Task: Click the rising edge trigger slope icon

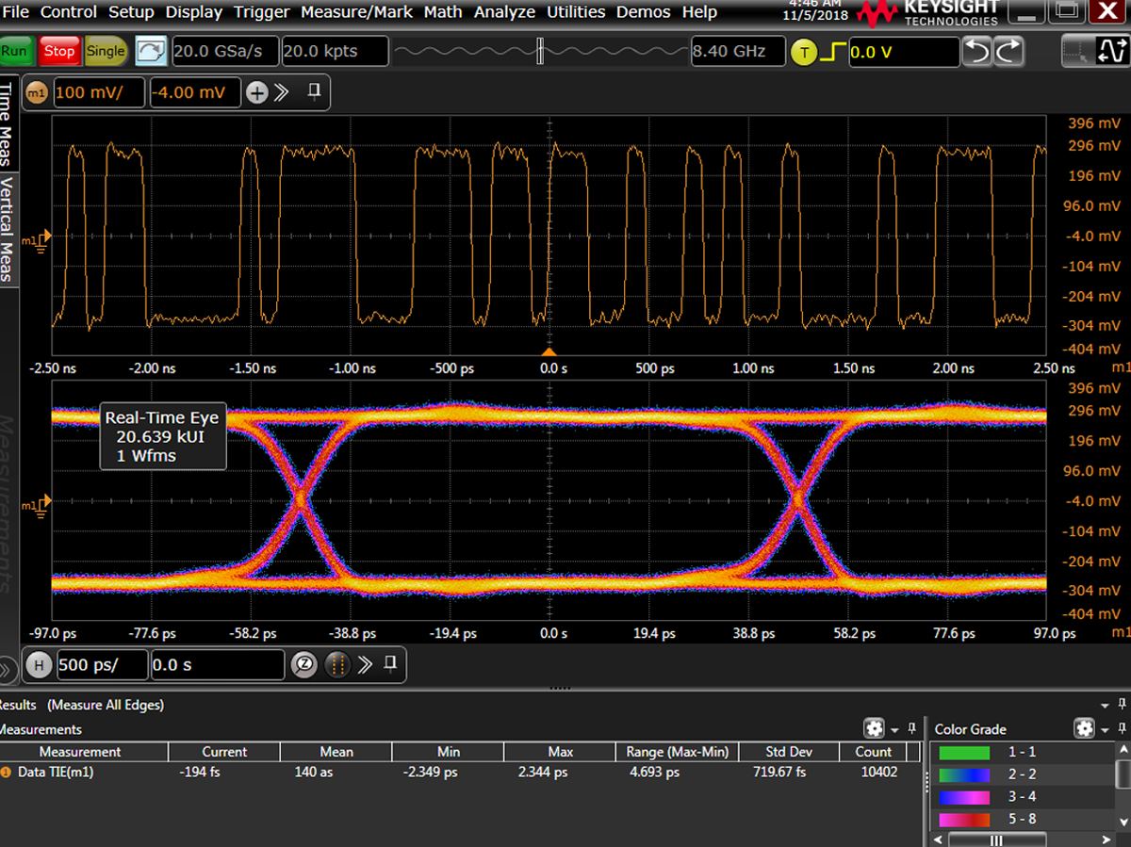Action: tap(831, 52)
